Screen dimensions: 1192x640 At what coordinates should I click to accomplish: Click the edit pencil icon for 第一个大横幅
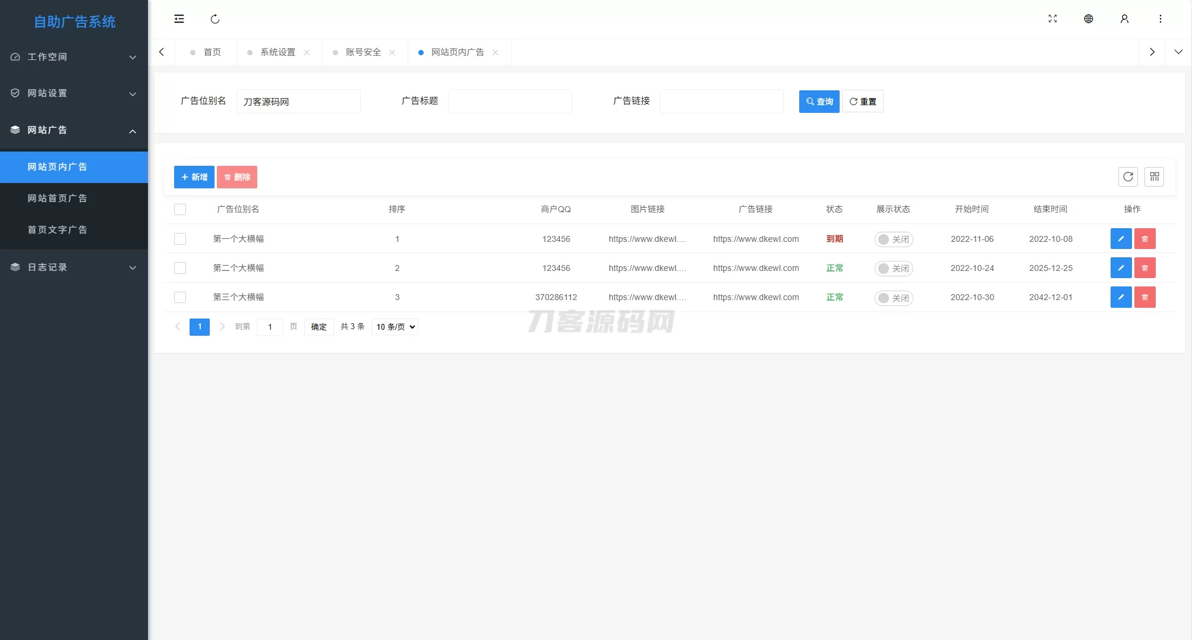pos(1121,239)
